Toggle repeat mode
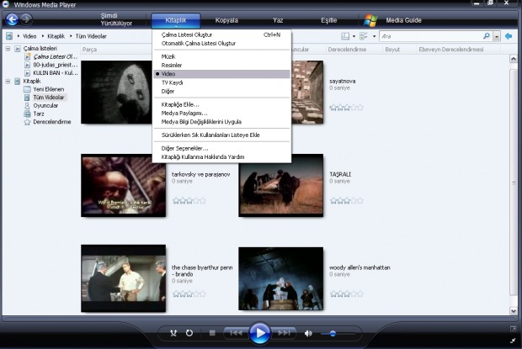This screenshot has height=349, width=522. tap(189, 333)
